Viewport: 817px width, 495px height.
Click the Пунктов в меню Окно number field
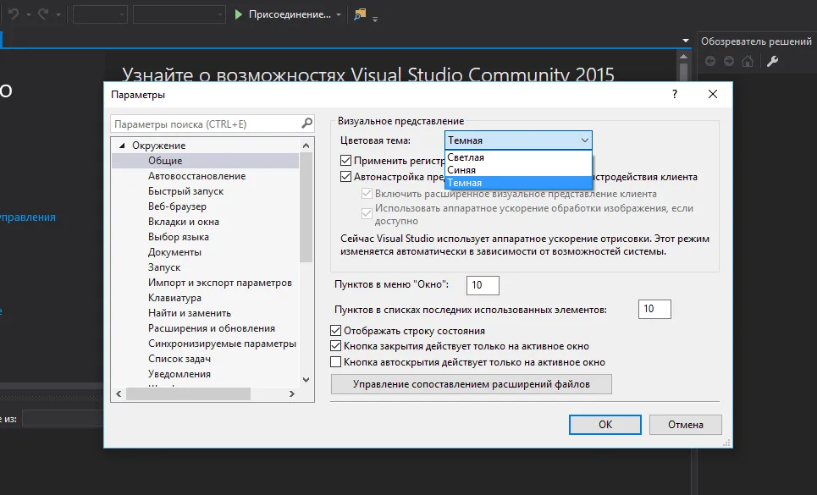point(483,285)
